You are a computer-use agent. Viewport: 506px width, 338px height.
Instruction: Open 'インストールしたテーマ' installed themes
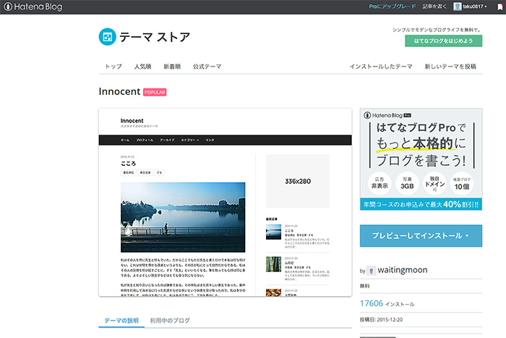click(380, 67)
